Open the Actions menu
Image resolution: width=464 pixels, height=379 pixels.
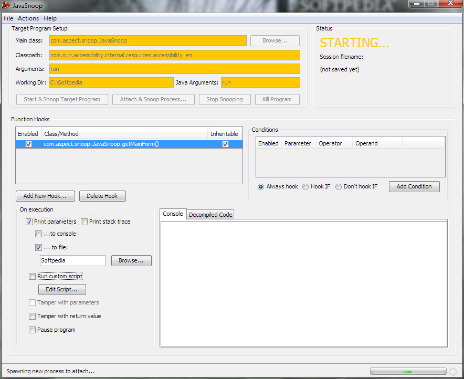click(28, 18)
